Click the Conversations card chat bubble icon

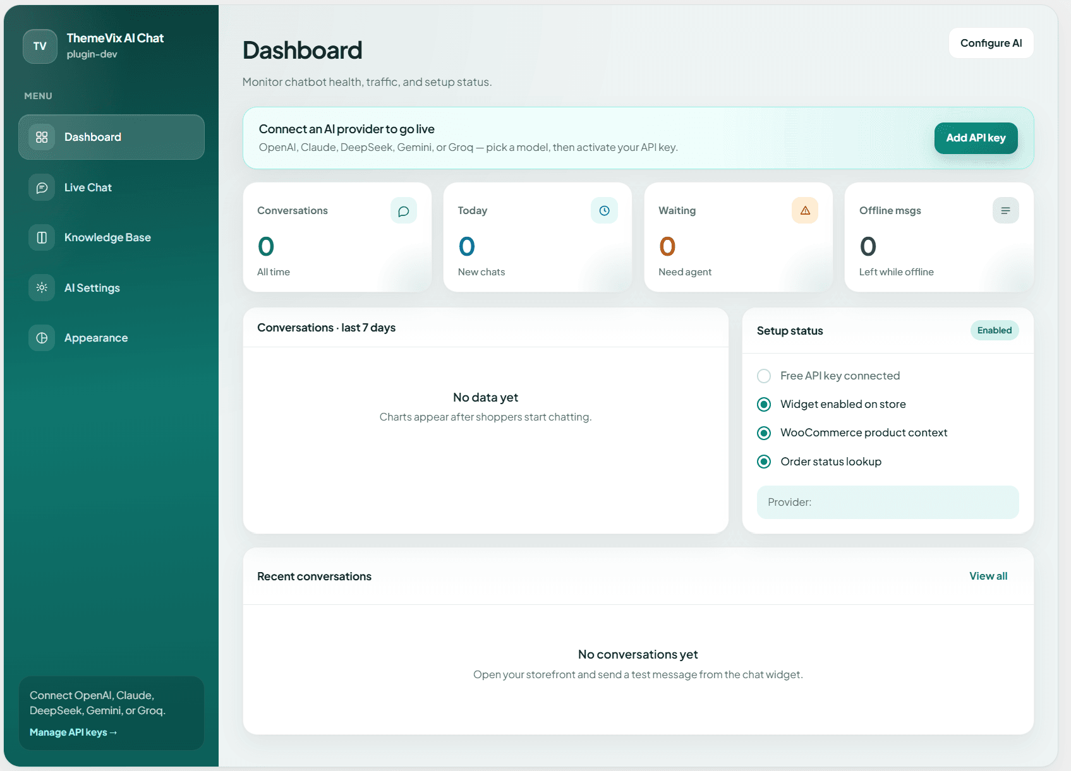[x=404, y=211]
